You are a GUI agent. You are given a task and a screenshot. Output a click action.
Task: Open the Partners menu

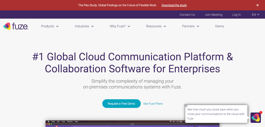coord(191,26)
